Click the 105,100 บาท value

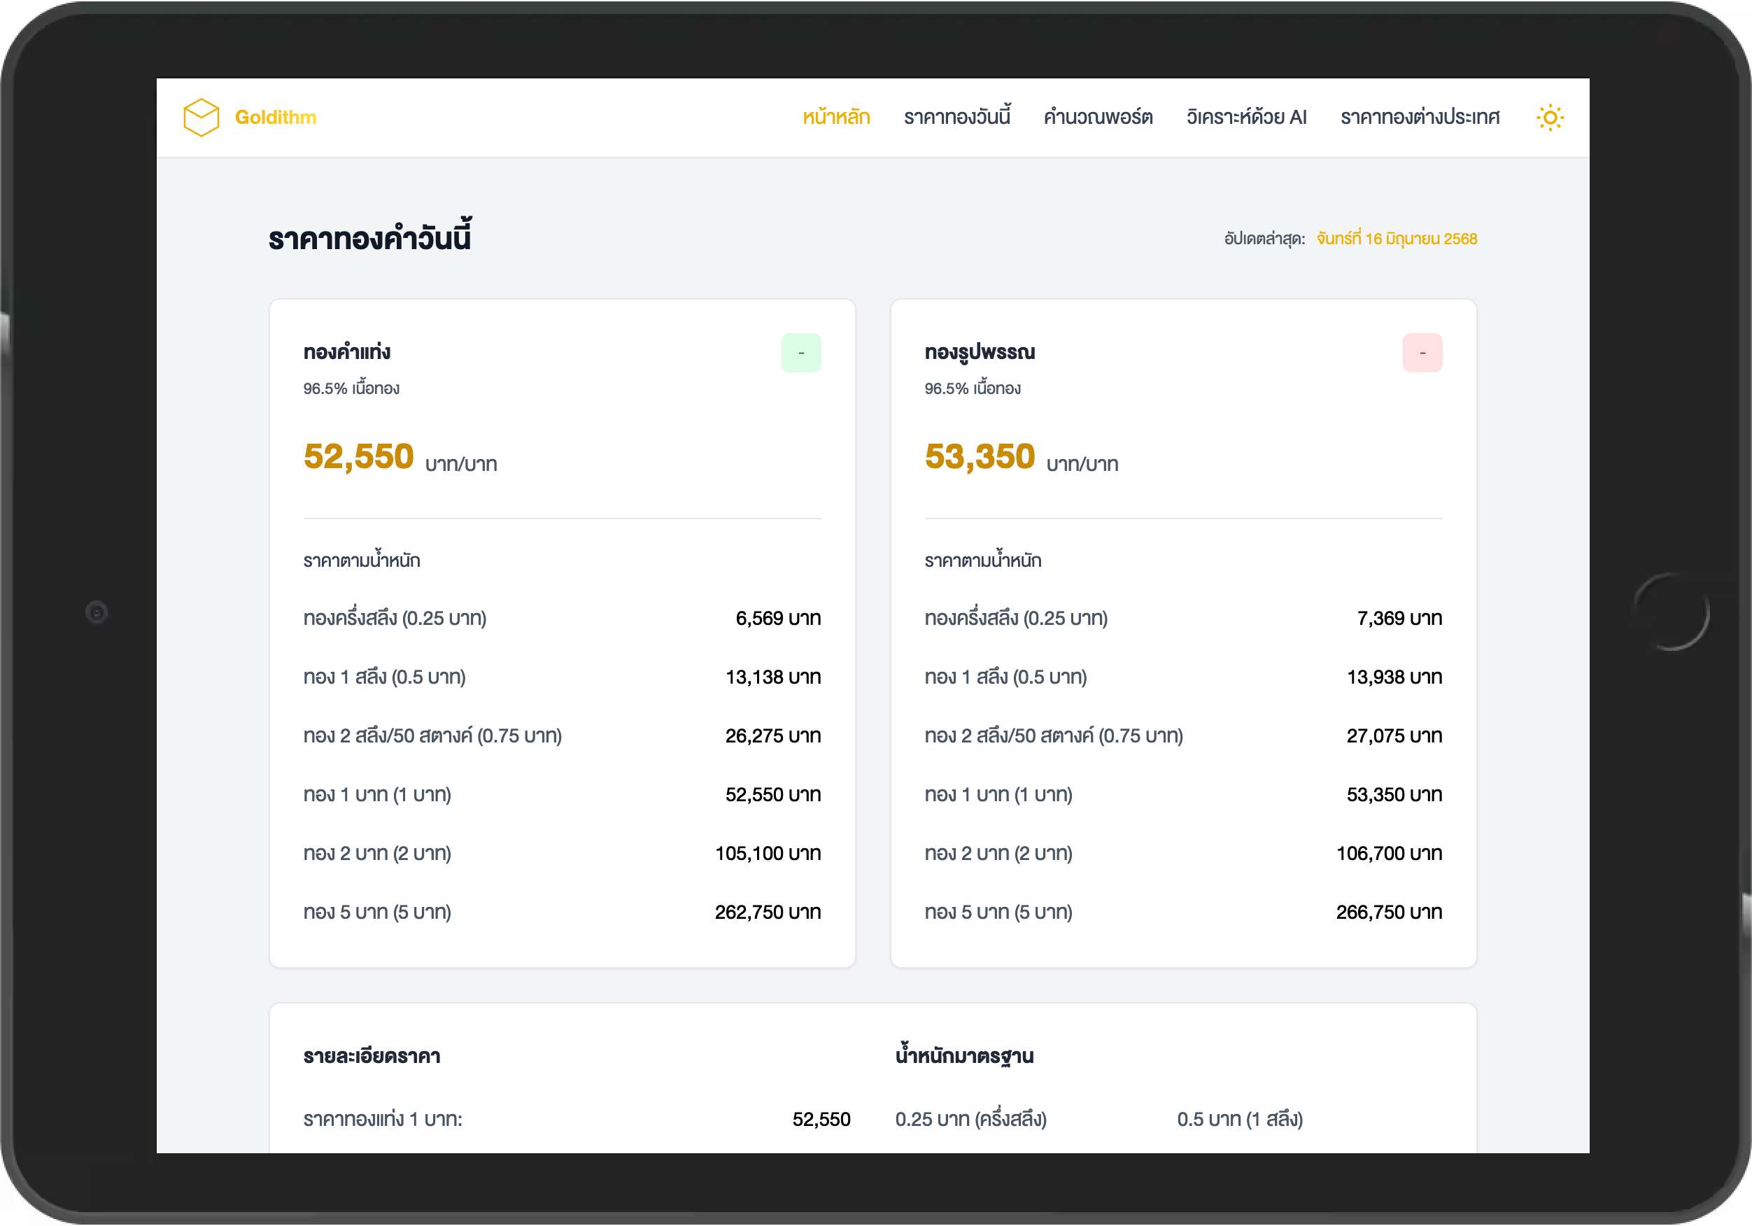tap(767, 854)
